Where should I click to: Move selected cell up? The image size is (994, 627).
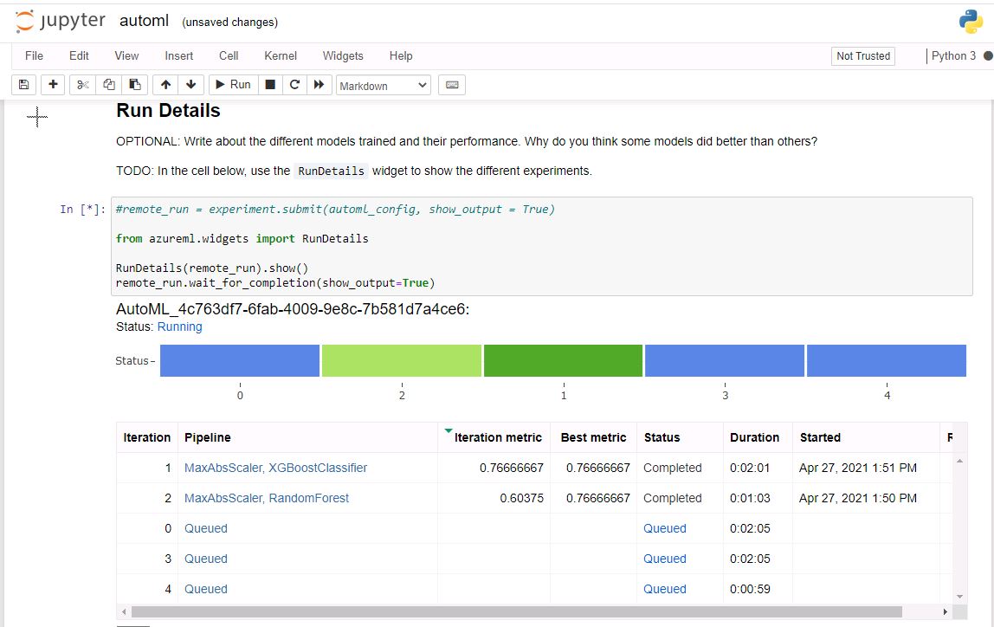click(165, 84)
